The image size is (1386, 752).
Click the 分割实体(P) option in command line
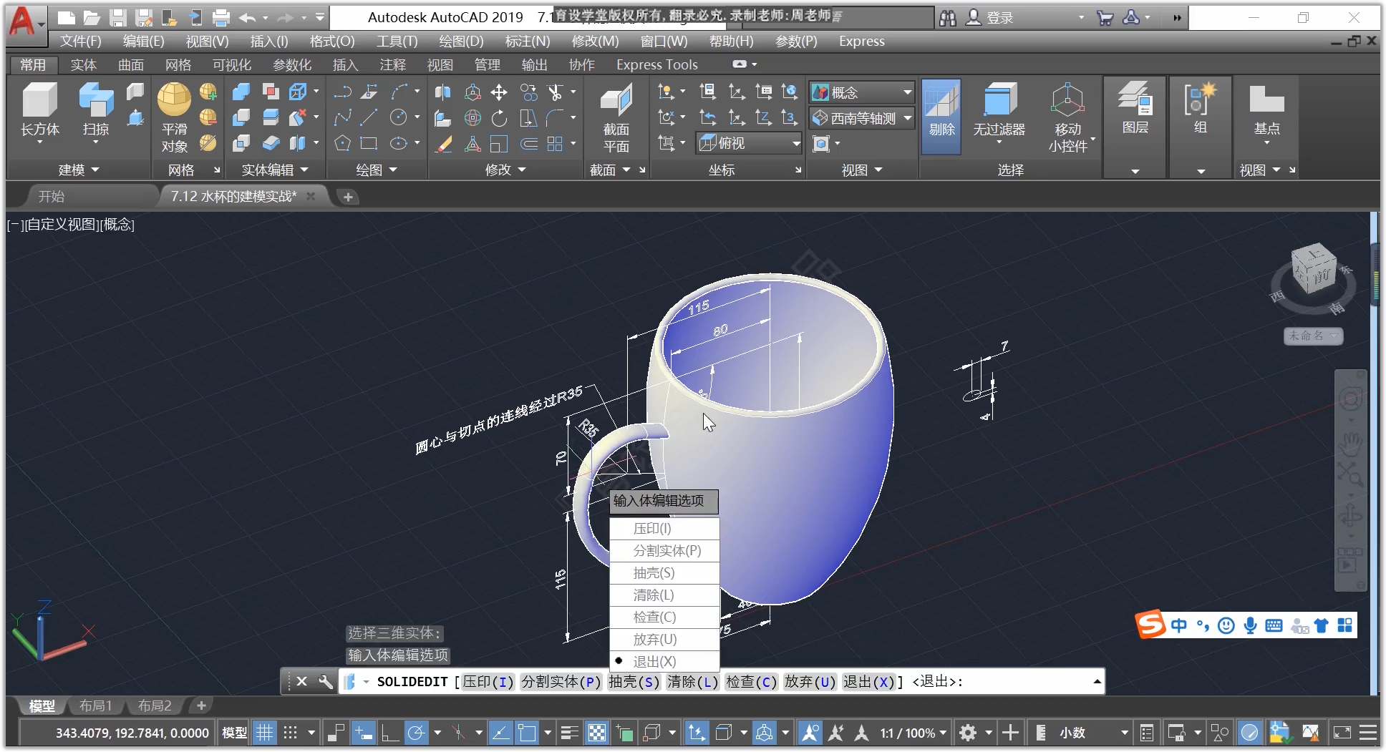pos(561,682)
